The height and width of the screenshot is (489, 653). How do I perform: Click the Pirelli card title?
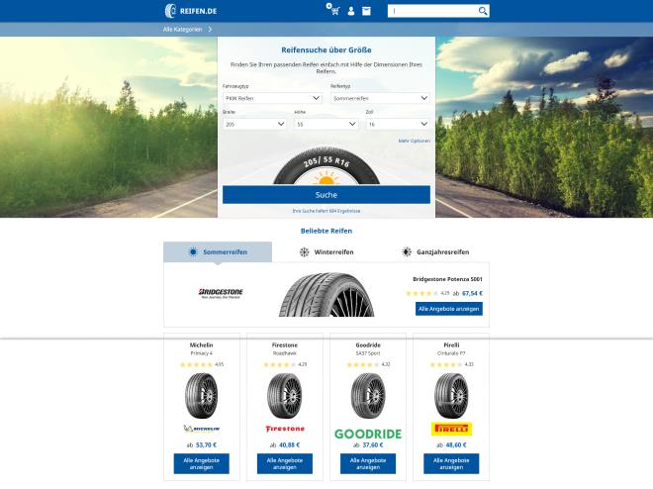451,344
